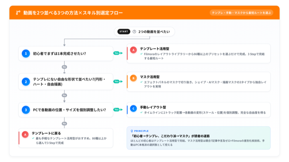289x162 pixels.
Task: Click the blue number 3 circle
Action: (x=26, y=110)
